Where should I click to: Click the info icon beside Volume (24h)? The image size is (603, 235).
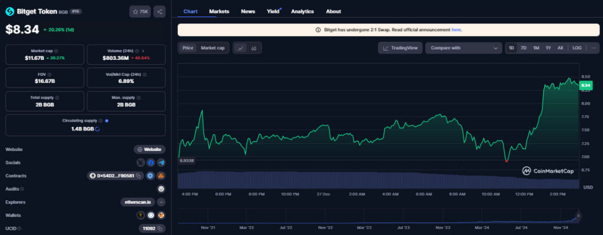pyautogui.click(x=137, y=51)
